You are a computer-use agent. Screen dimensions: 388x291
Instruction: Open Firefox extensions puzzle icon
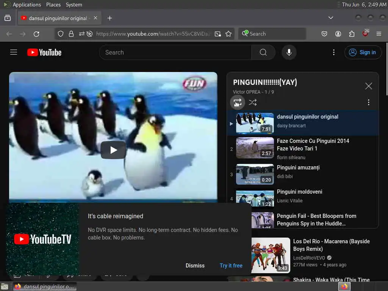click(x=352, y=34)
